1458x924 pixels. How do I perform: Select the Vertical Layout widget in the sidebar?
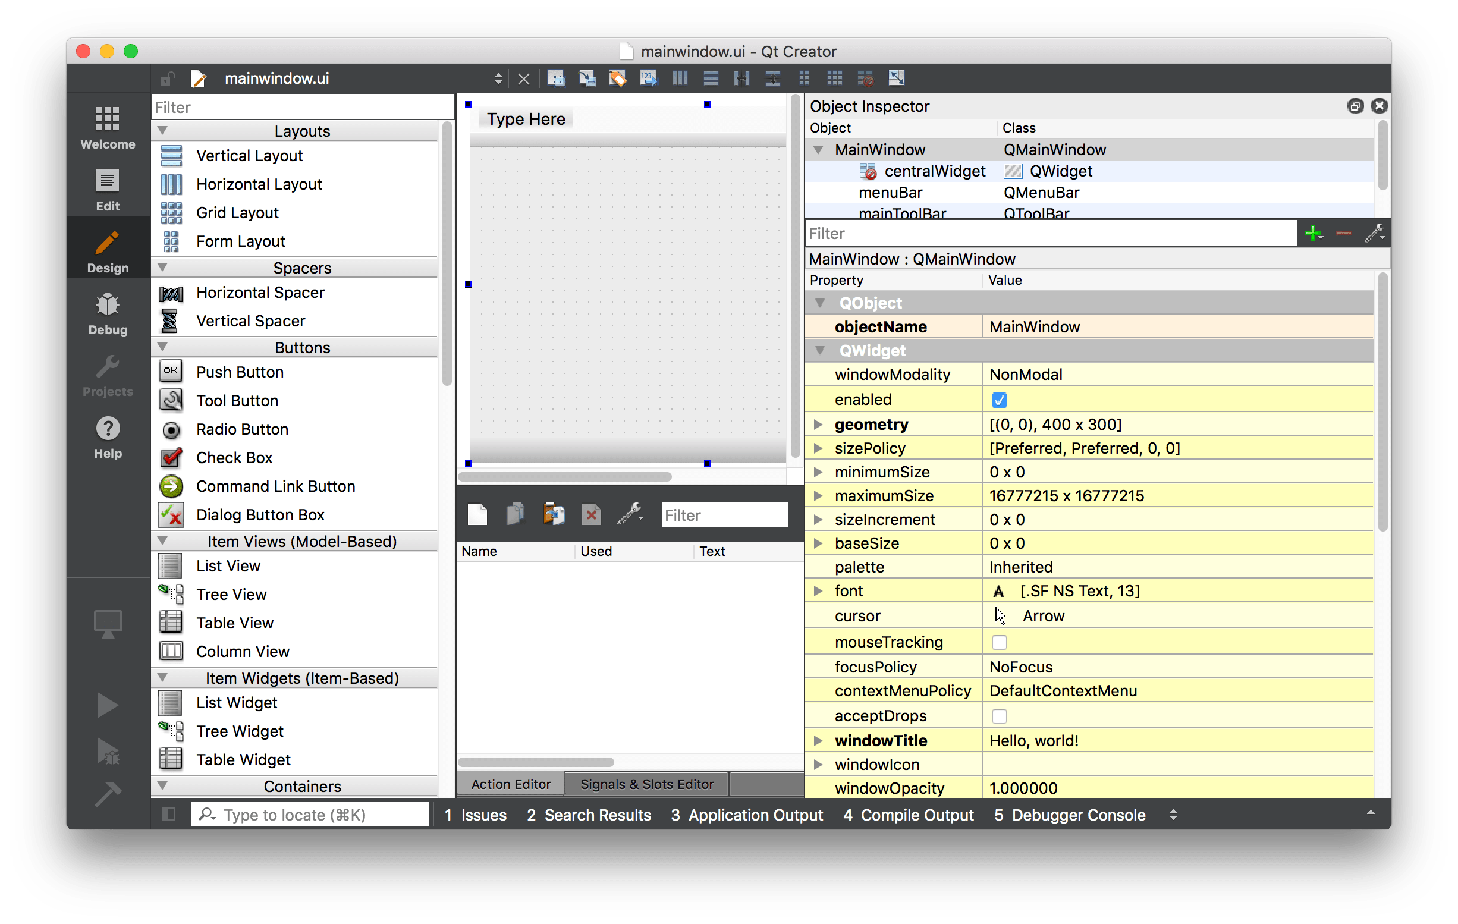(249, 156)
